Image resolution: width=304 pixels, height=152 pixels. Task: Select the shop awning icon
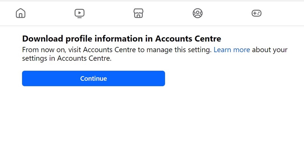click(x=138, y=14)
